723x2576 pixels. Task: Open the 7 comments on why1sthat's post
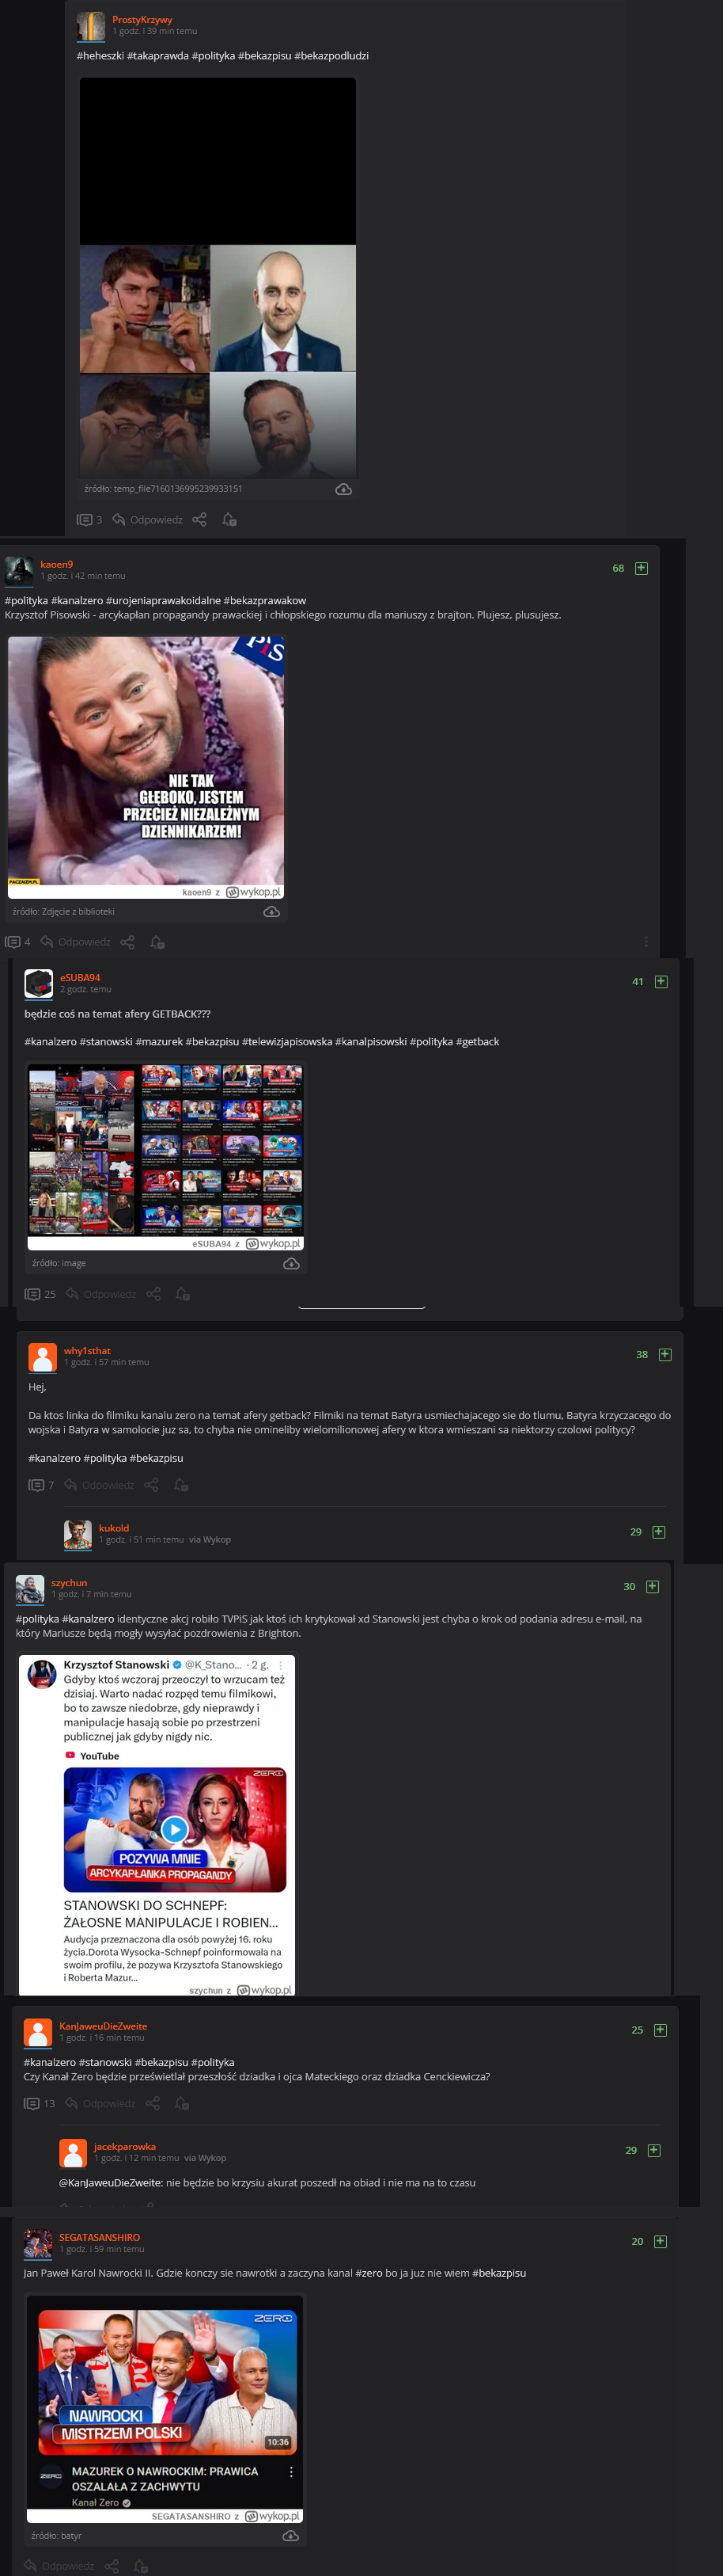pos(41,1485)
